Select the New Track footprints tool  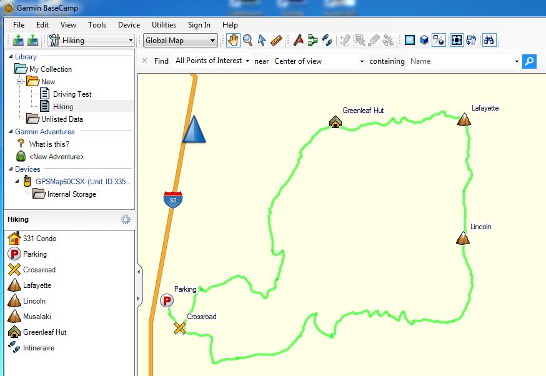point(327,41)
